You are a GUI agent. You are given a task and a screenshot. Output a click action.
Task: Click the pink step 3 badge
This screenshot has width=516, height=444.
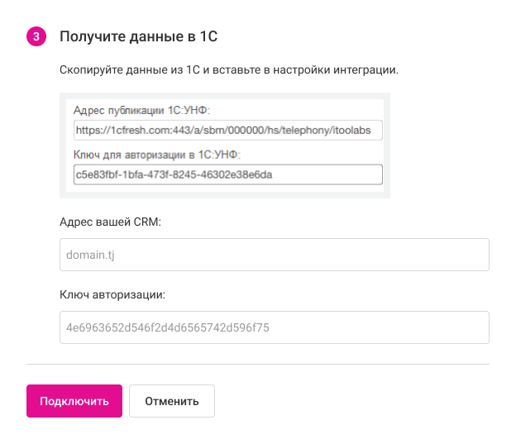point(36,36)
